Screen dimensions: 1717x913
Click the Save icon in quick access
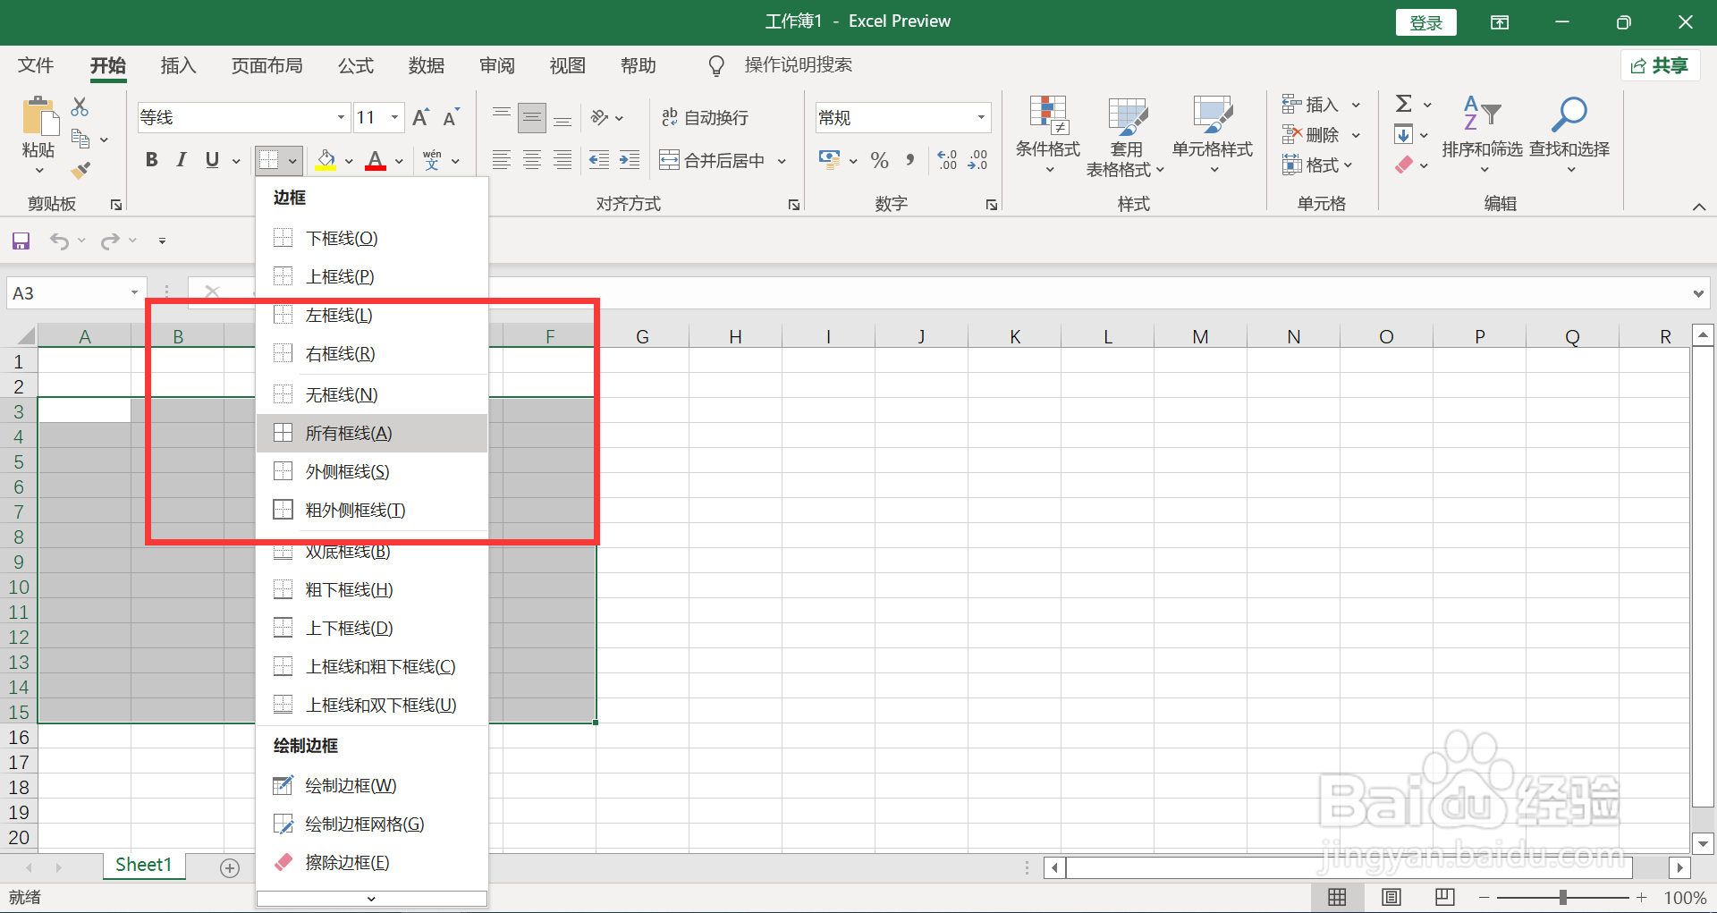[x=21, y=241]
